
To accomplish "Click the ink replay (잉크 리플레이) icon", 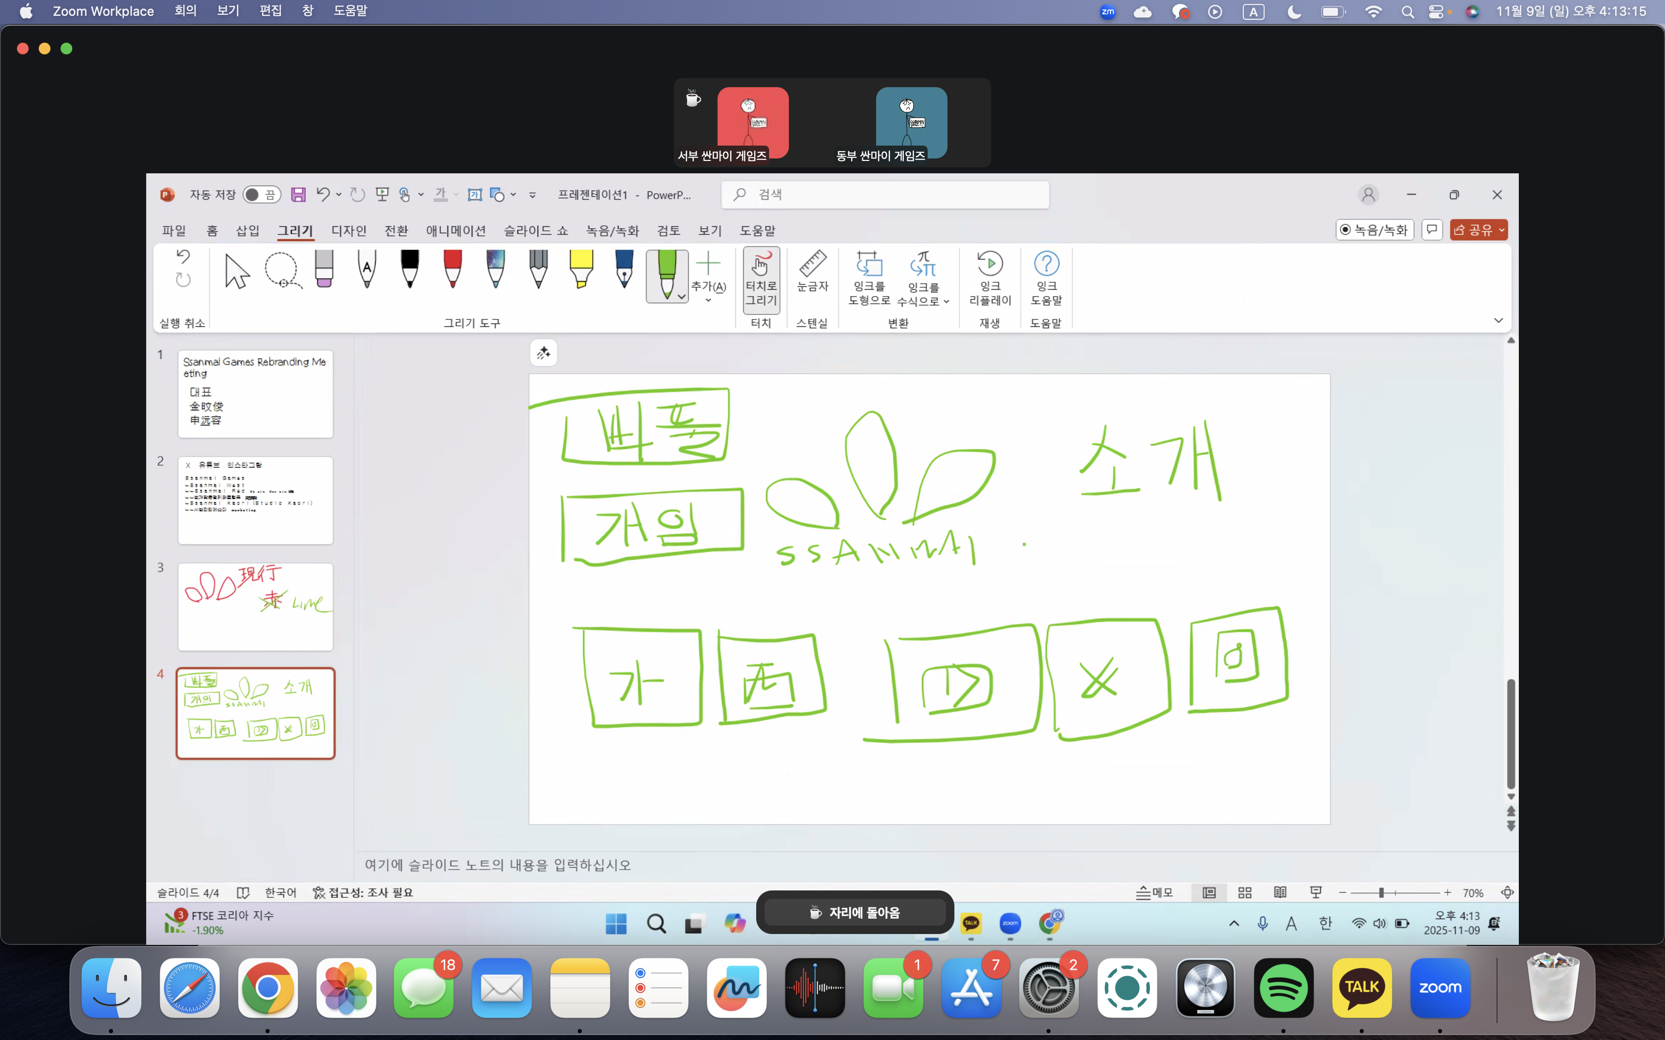I will pyautogui.click(x=990, y=264).
